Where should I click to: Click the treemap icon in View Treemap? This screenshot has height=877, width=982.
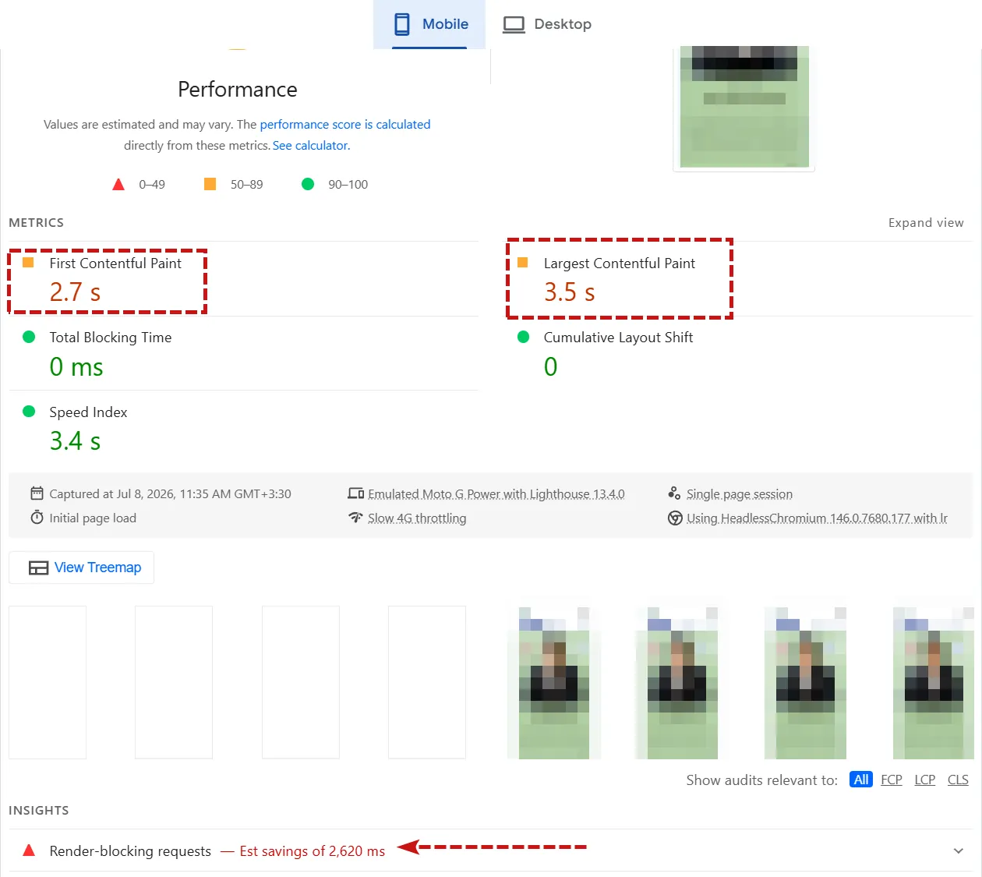point(38,568)
